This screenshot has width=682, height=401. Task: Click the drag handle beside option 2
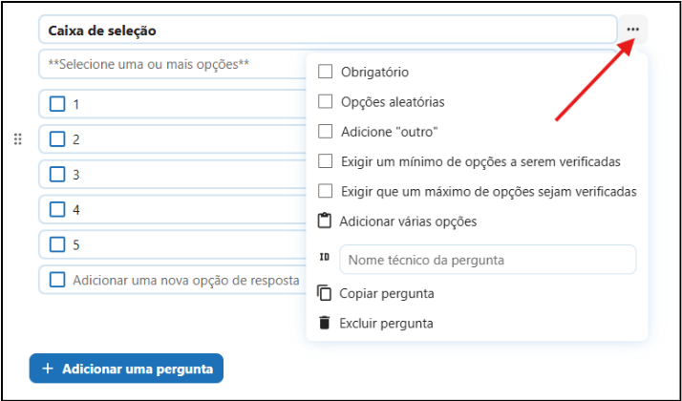[17, 139]
